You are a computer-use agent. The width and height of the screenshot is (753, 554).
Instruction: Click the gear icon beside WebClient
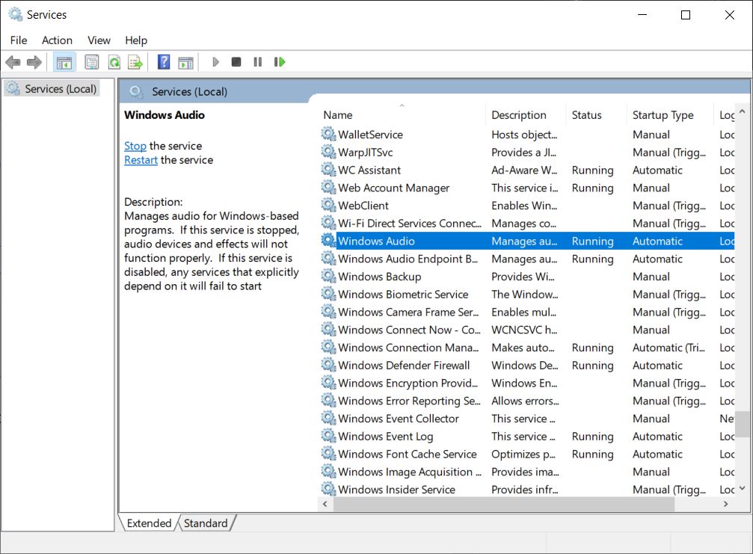tap(328, 205)
